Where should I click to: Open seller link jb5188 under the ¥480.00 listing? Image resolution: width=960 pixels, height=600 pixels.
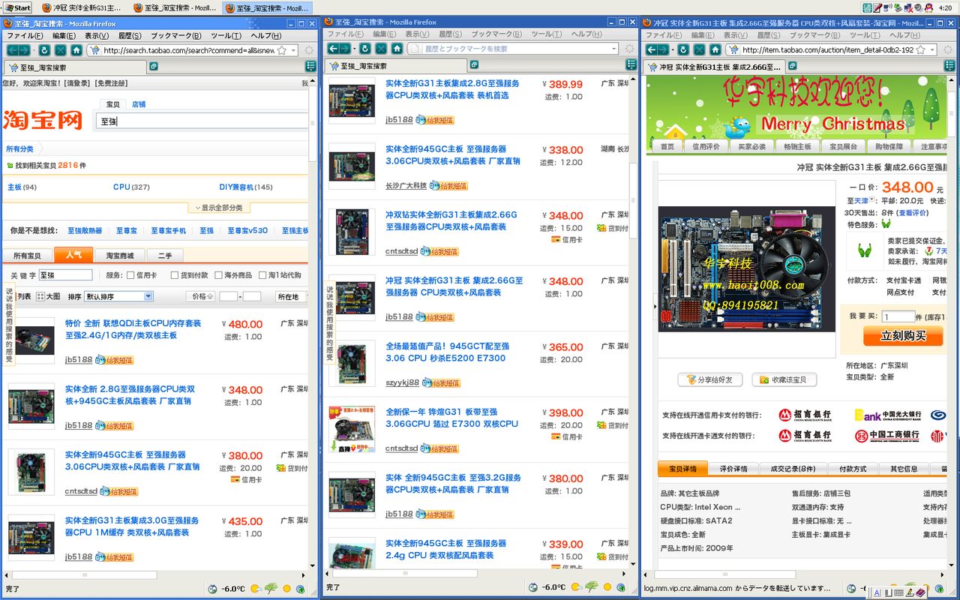click(x=79, y=359)
